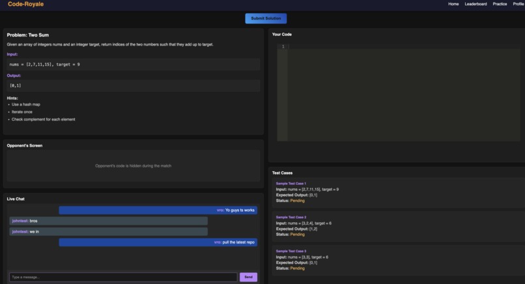525x284 pixels.
Task: Open the Home nav link
Action: pos(453,4)
